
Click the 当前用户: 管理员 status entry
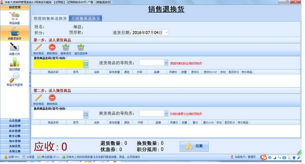(243, 157)
